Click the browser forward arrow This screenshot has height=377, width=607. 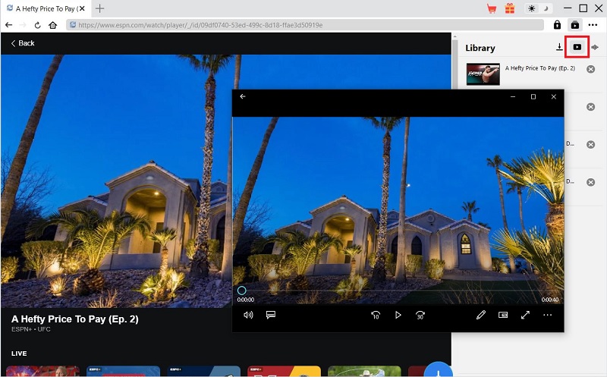pos(23,25)
